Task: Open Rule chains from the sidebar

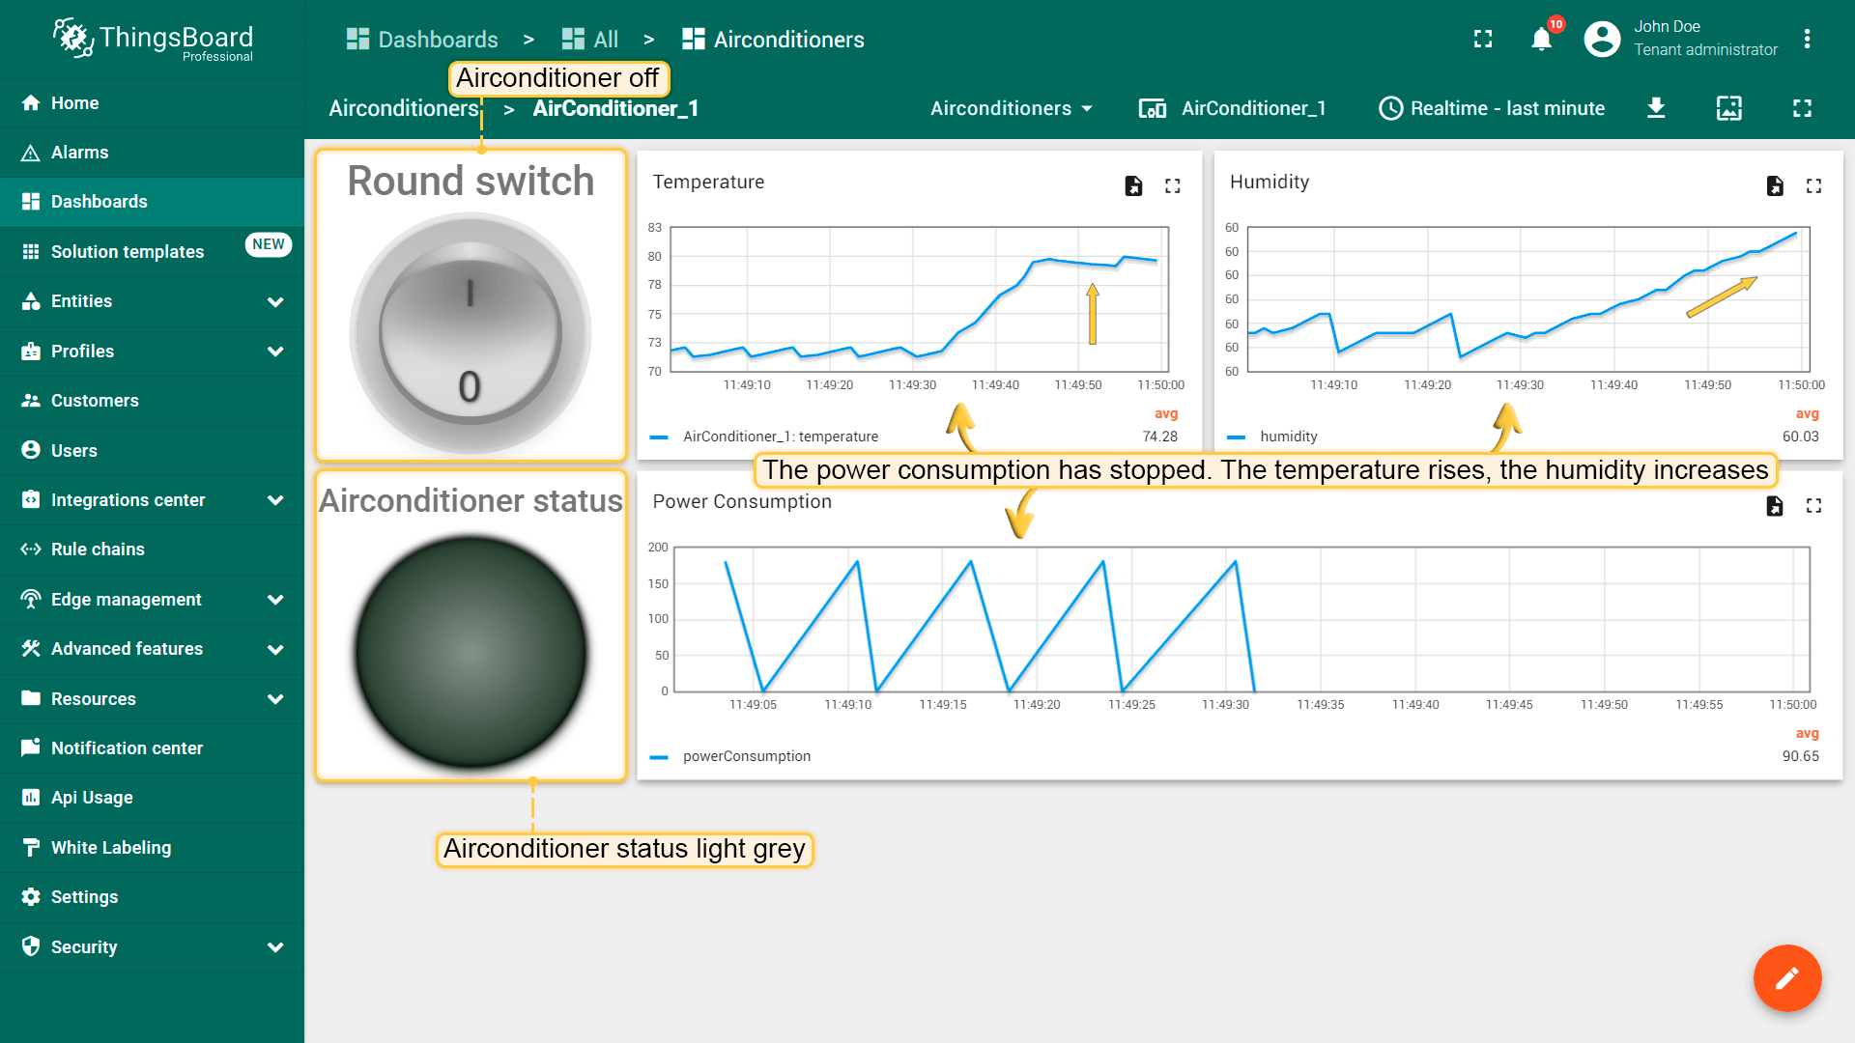Action: (x=98, y=550)
